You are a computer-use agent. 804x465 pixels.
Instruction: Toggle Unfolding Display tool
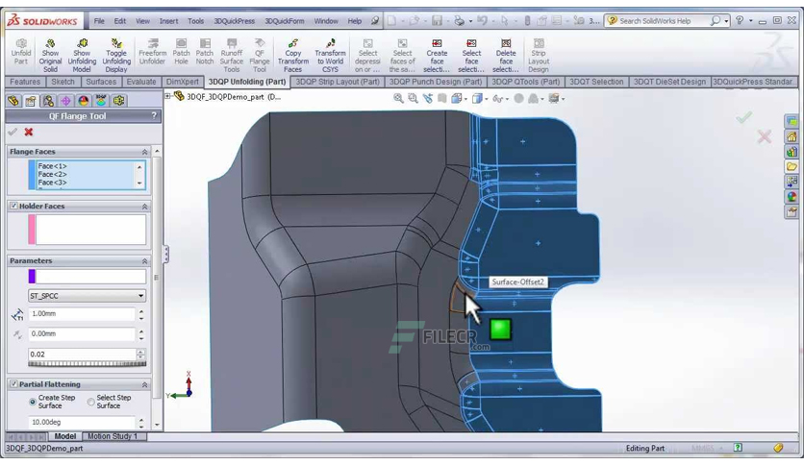point(116,56)
